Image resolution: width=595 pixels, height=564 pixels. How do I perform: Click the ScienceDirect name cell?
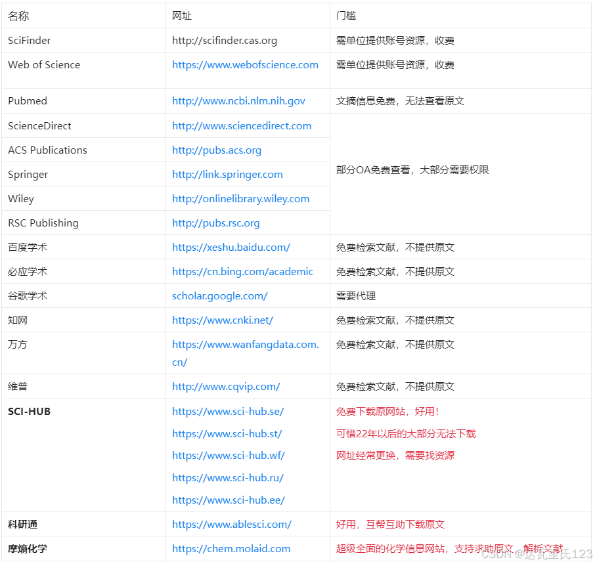83,125
